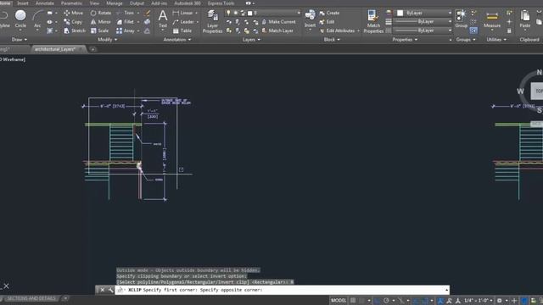543x305 pixels.
Task: Toggle annotation visibility icon in status bar
Action: (x=440, y=301)
